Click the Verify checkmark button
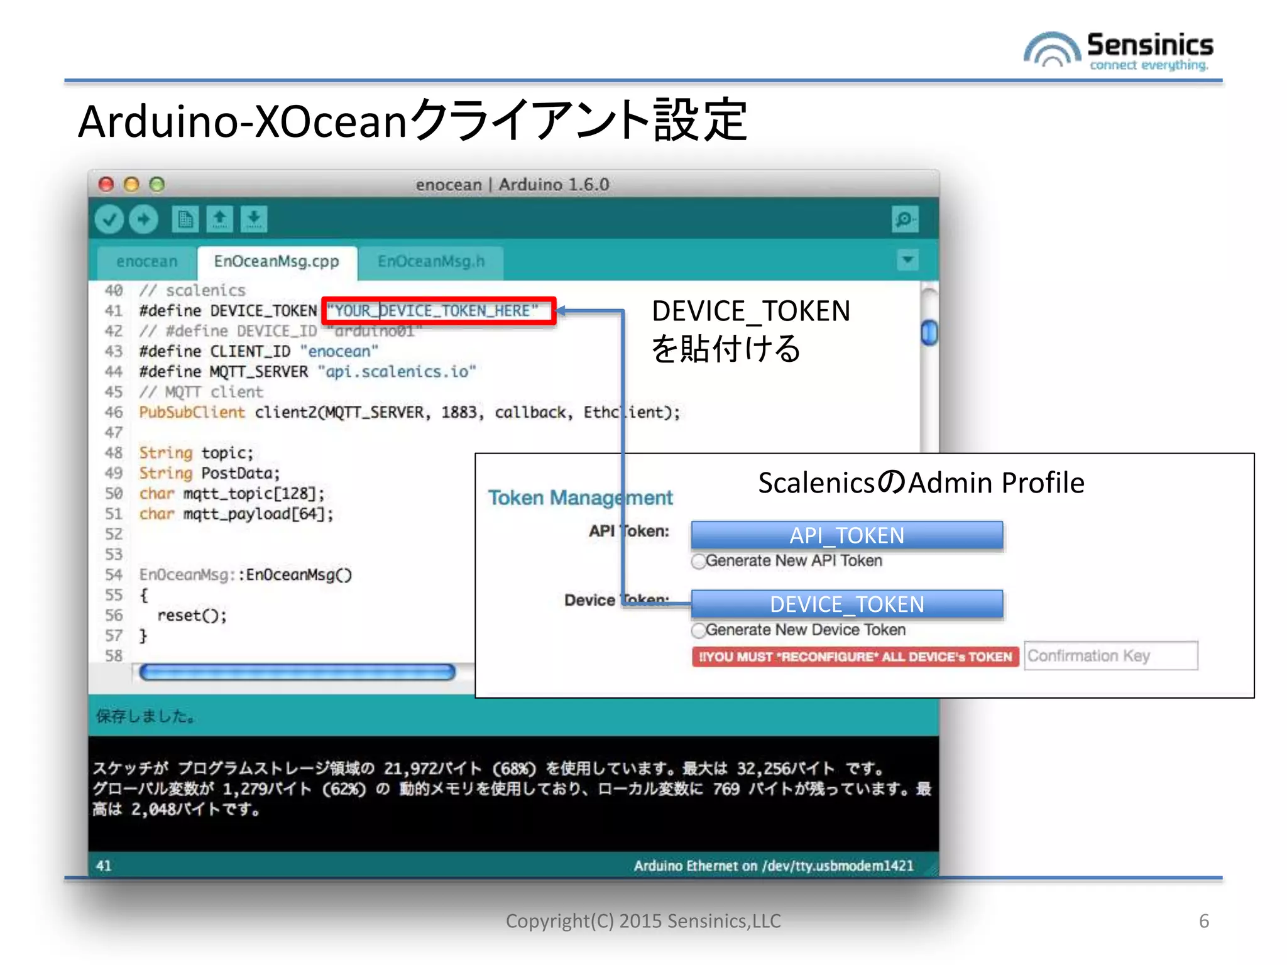Image resolution: width=1287 pixels, height=965 pixels. [x=109, y=219]
